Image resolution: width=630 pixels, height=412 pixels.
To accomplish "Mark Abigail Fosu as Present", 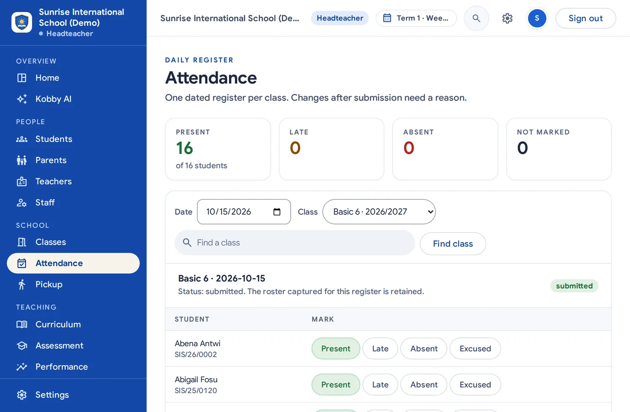I will click(x=336, y=385).
